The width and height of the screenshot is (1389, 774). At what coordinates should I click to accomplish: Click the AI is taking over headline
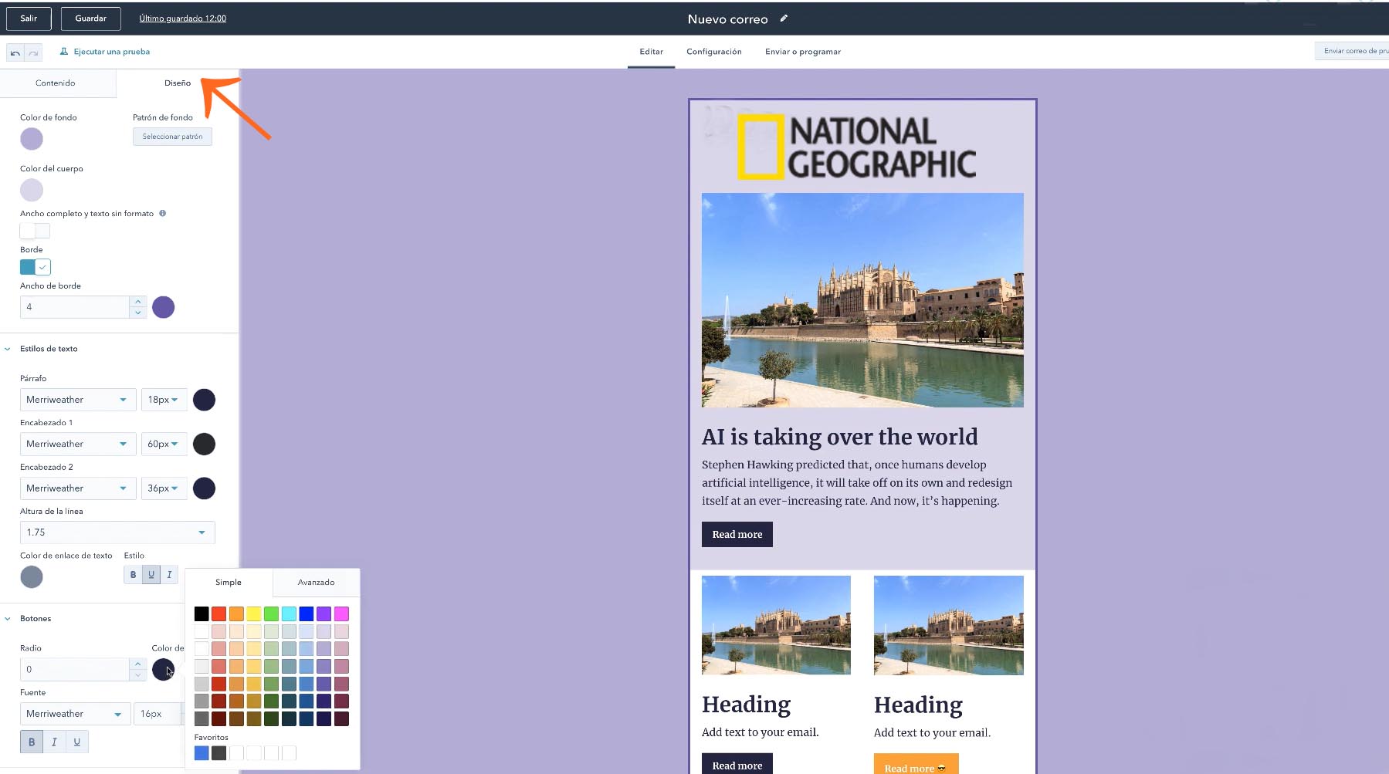point(840,437)
